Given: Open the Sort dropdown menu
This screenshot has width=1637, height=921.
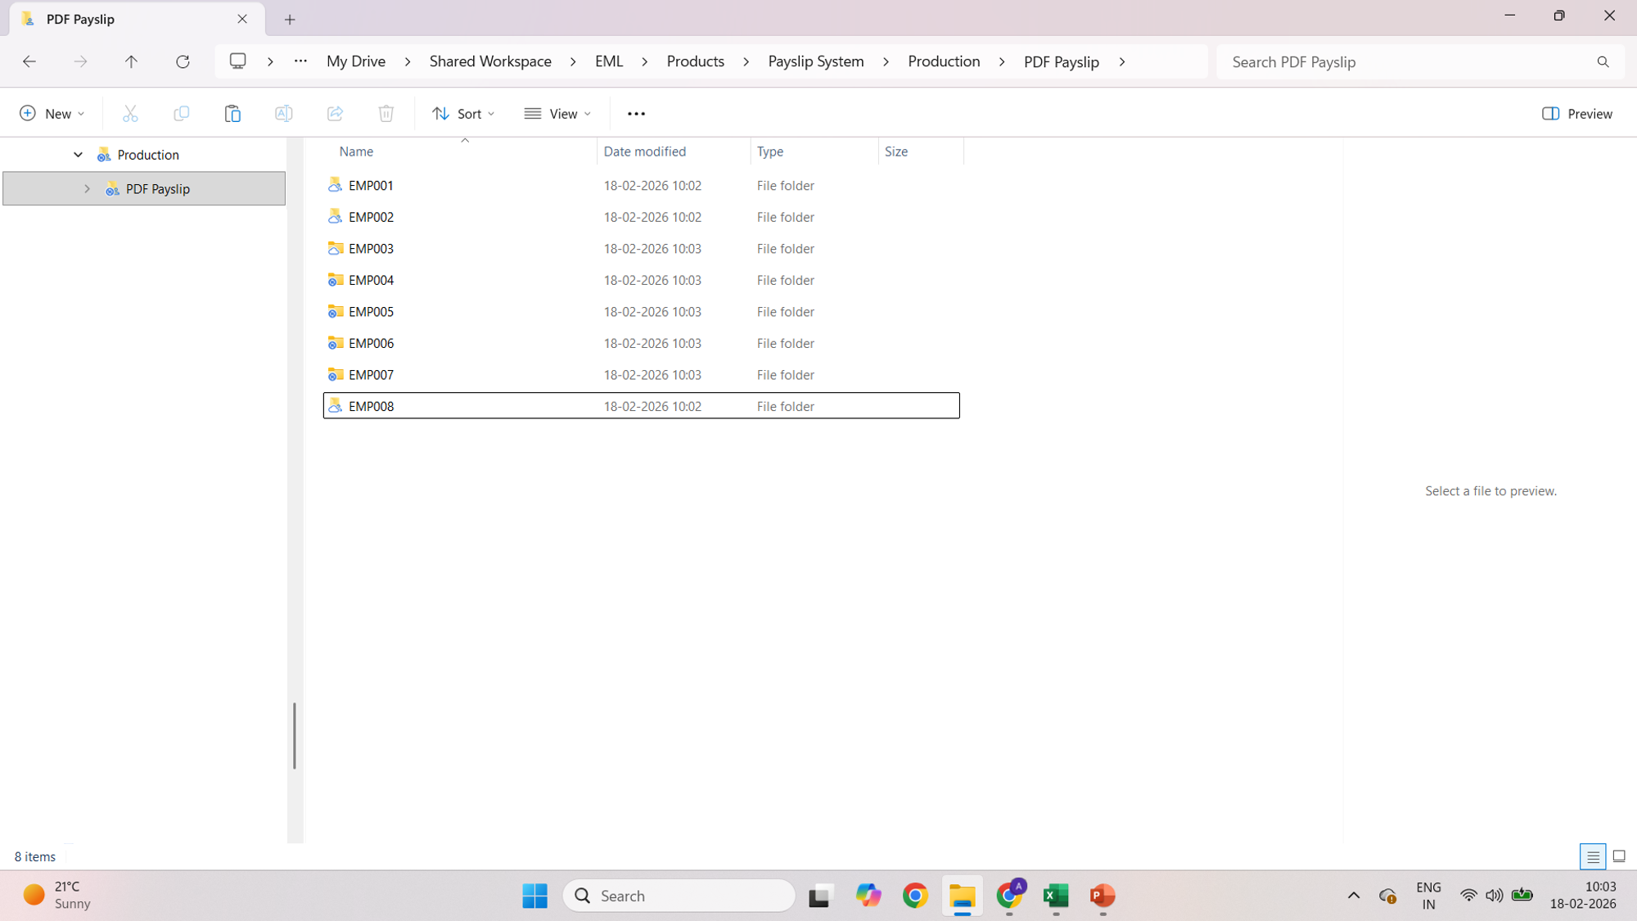Looking at the screenshot, I should (463, 114).
